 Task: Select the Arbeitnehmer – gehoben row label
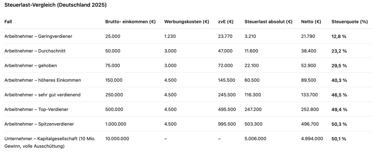31,65
